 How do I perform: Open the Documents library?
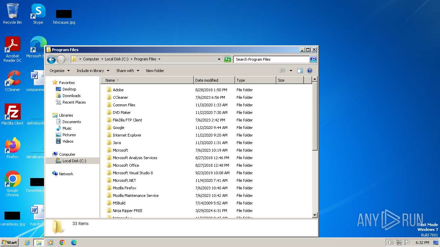click(x=71, y=122)
